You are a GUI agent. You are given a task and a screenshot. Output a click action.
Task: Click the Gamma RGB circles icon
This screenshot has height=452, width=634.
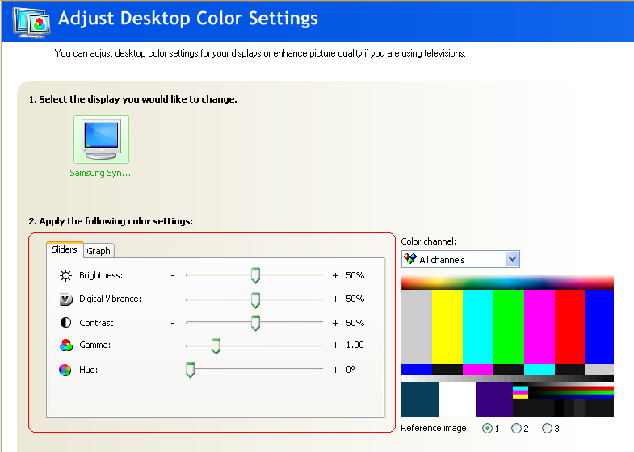click(65, 345)
